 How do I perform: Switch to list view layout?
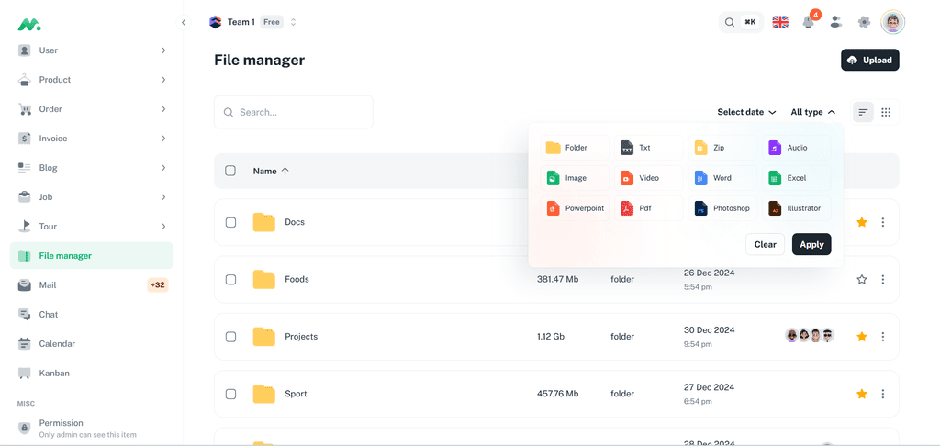[x=863, y=112]
